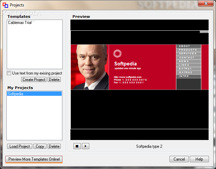
Task: Click INTRO in the preview menu
Action: point(188,76)
